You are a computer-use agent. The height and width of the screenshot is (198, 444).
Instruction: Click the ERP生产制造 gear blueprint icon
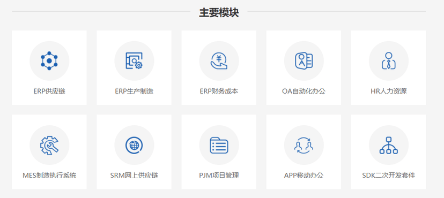click(x=134, y=60)
